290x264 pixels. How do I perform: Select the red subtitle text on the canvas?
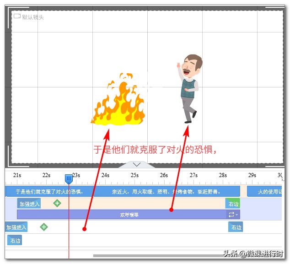pos(155,150)
